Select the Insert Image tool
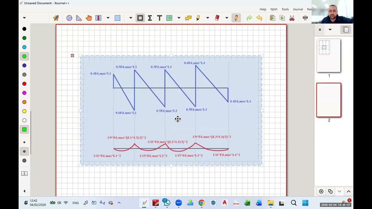 click(x=169, y=18)
